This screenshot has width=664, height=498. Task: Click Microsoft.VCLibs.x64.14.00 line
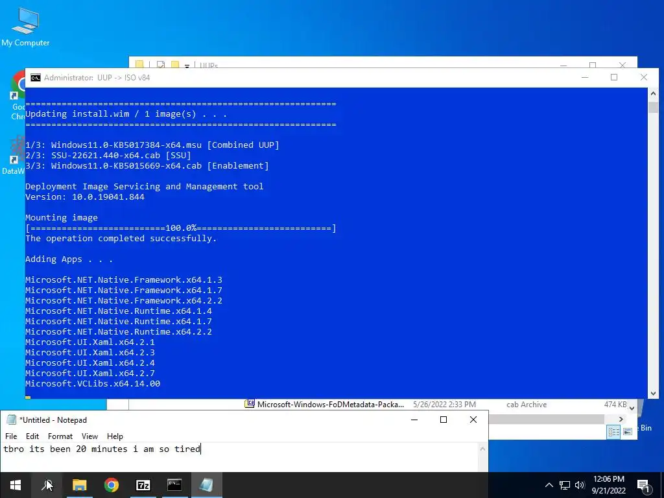[93, 384]
